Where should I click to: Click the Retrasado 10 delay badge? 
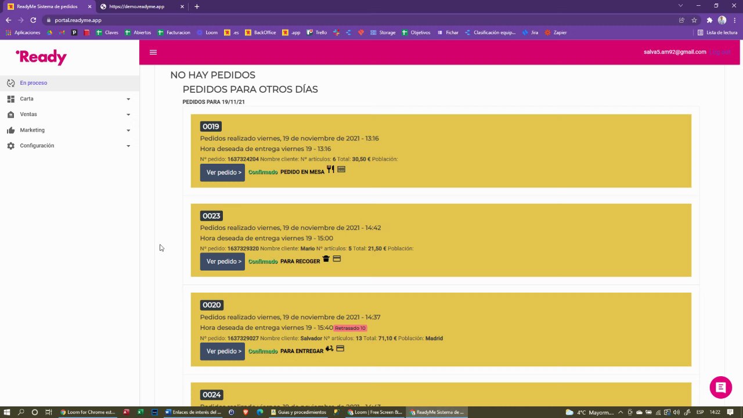[350, 328]
